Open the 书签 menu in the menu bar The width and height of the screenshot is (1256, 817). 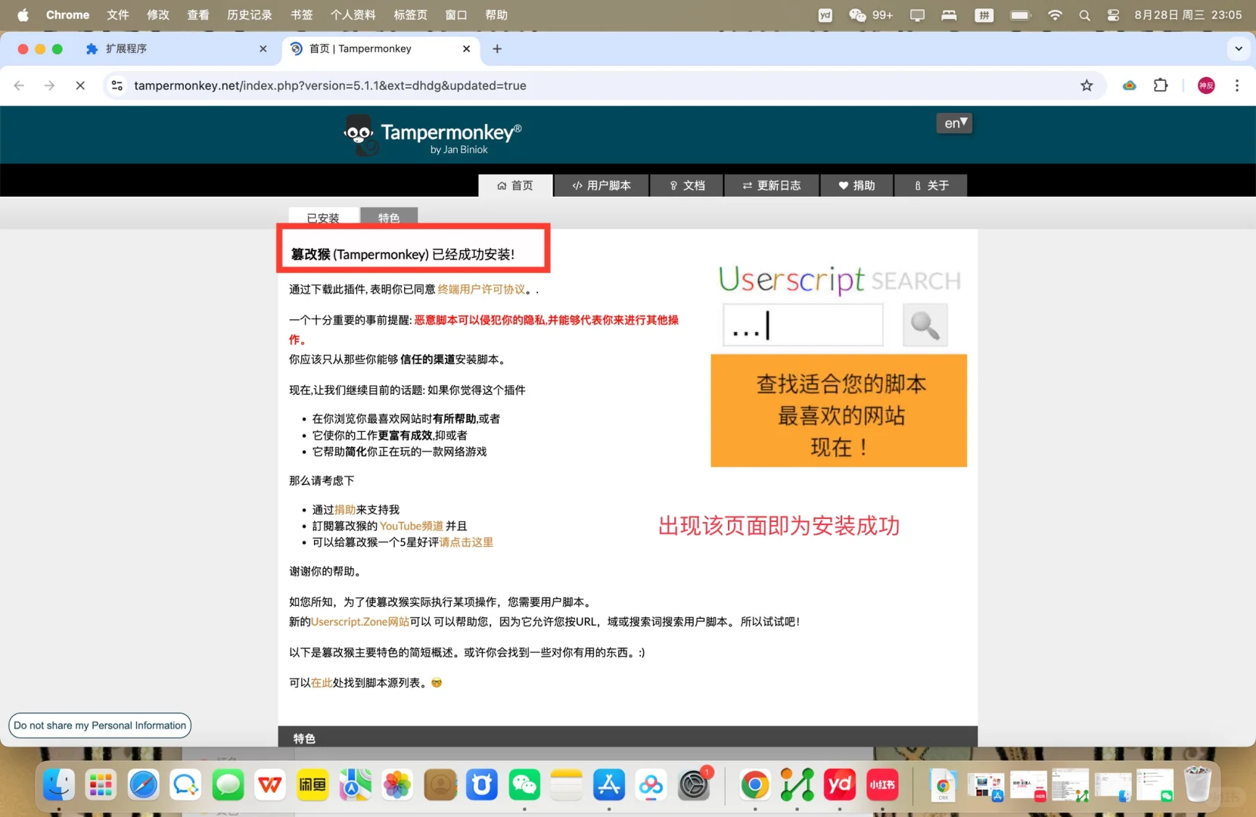[x=301, y=14]
